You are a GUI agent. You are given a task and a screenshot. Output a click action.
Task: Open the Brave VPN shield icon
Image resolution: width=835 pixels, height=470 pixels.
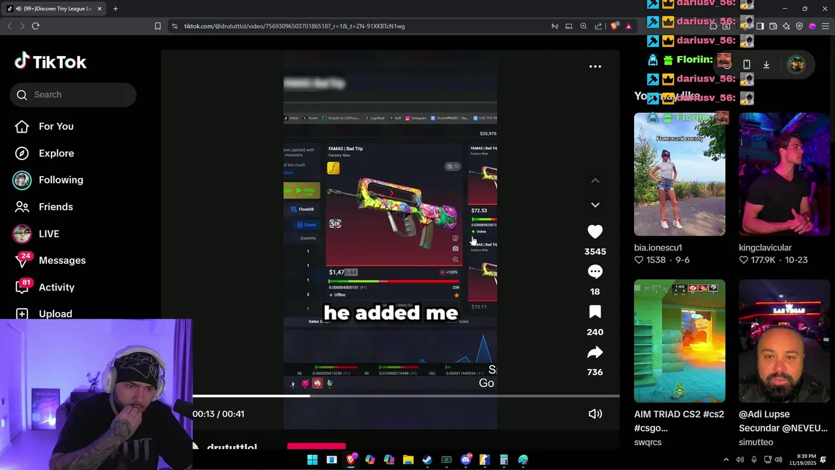coord(799,26)
